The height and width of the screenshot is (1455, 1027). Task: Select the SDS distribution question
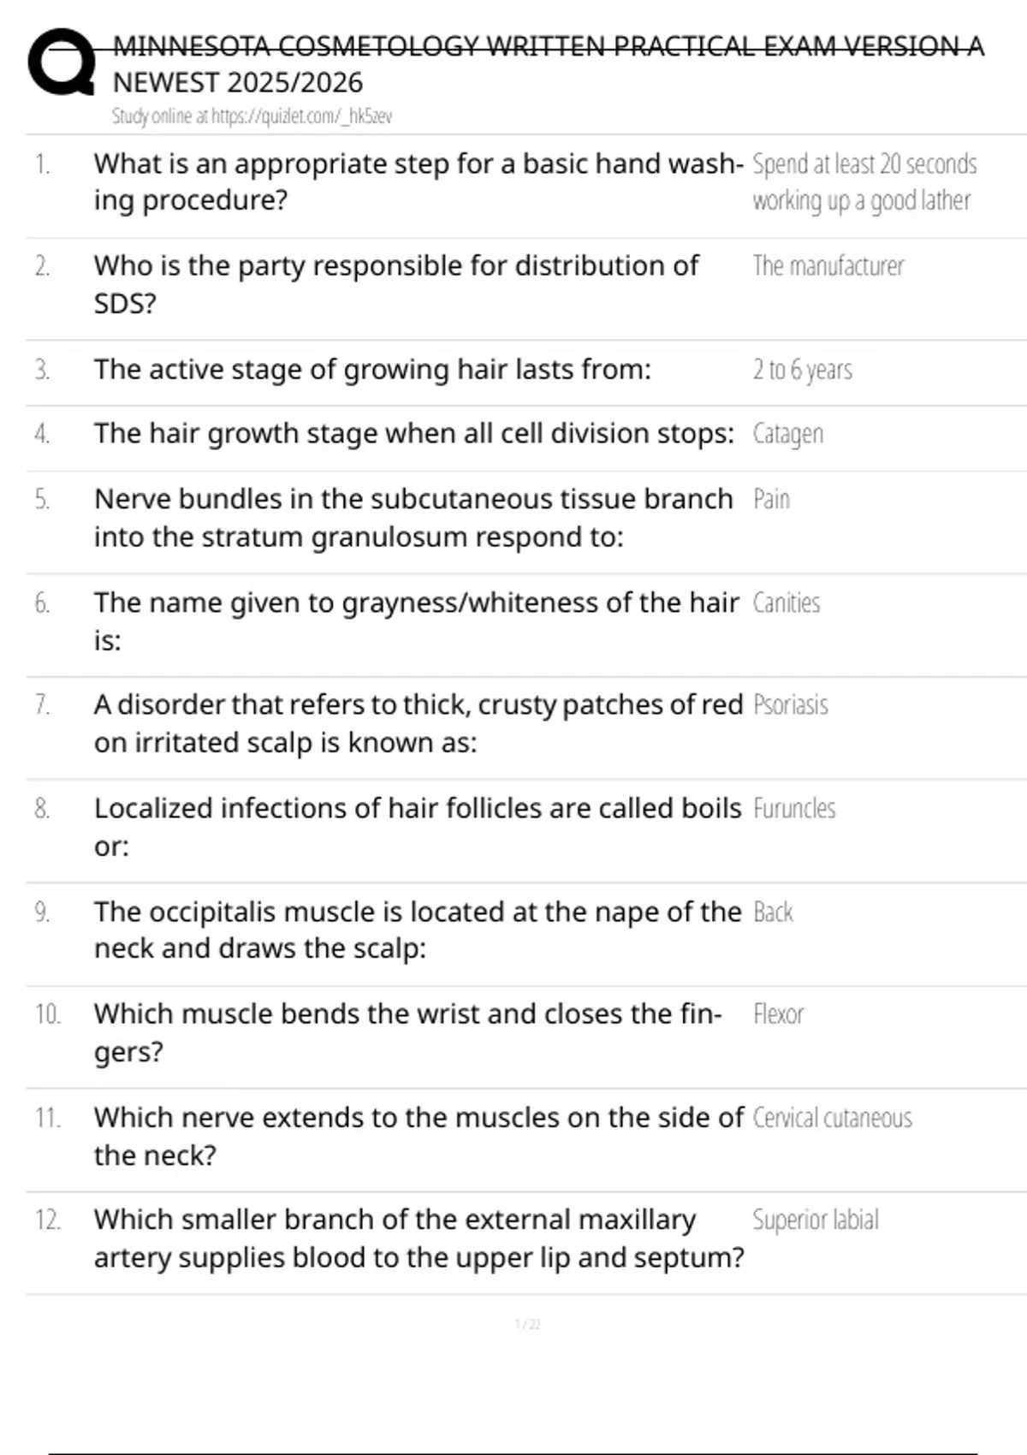(x=396, y=284)
